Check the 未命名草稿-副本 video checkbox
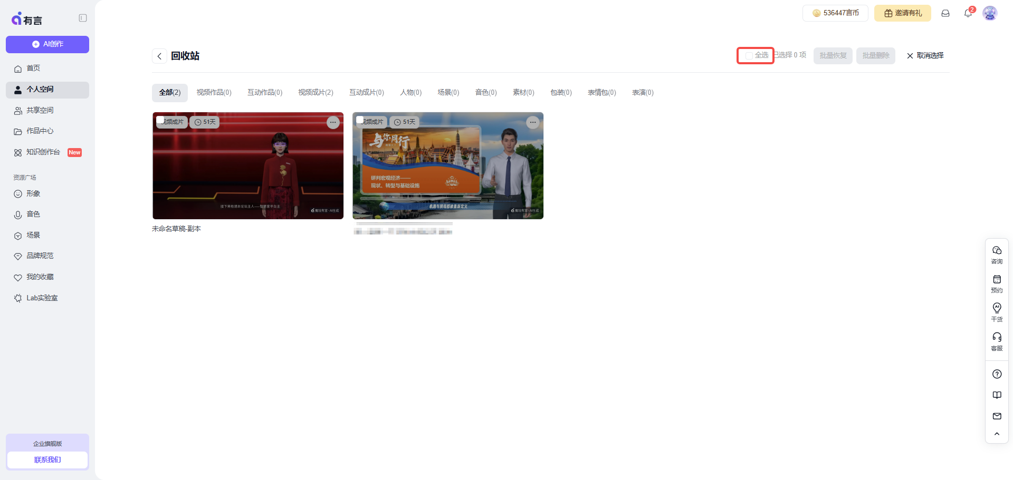Viewport: 1013px width, 480px height. pyautogui.click(x=160, y=120)
